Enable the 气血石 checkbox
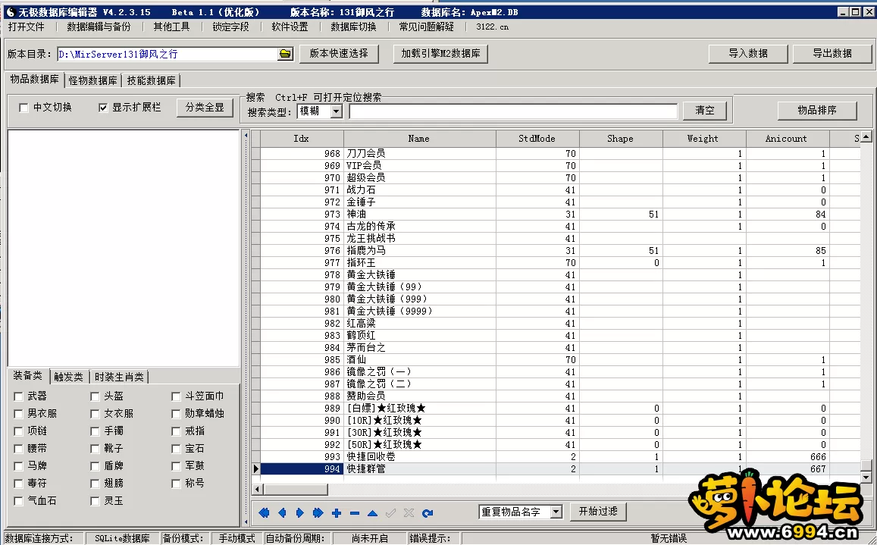This screenshot has height=545, width=877. click(18, 501)
